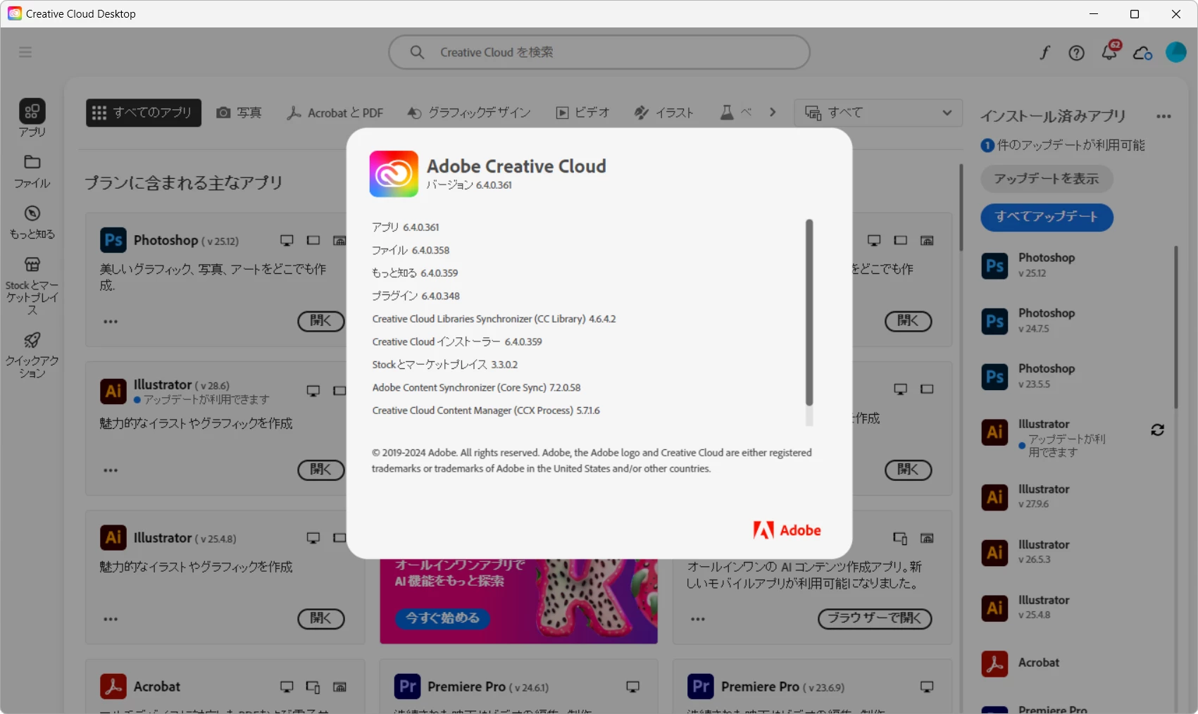Click desktop icon on Premiere Pro v24.6.1 card

[632, 687]
